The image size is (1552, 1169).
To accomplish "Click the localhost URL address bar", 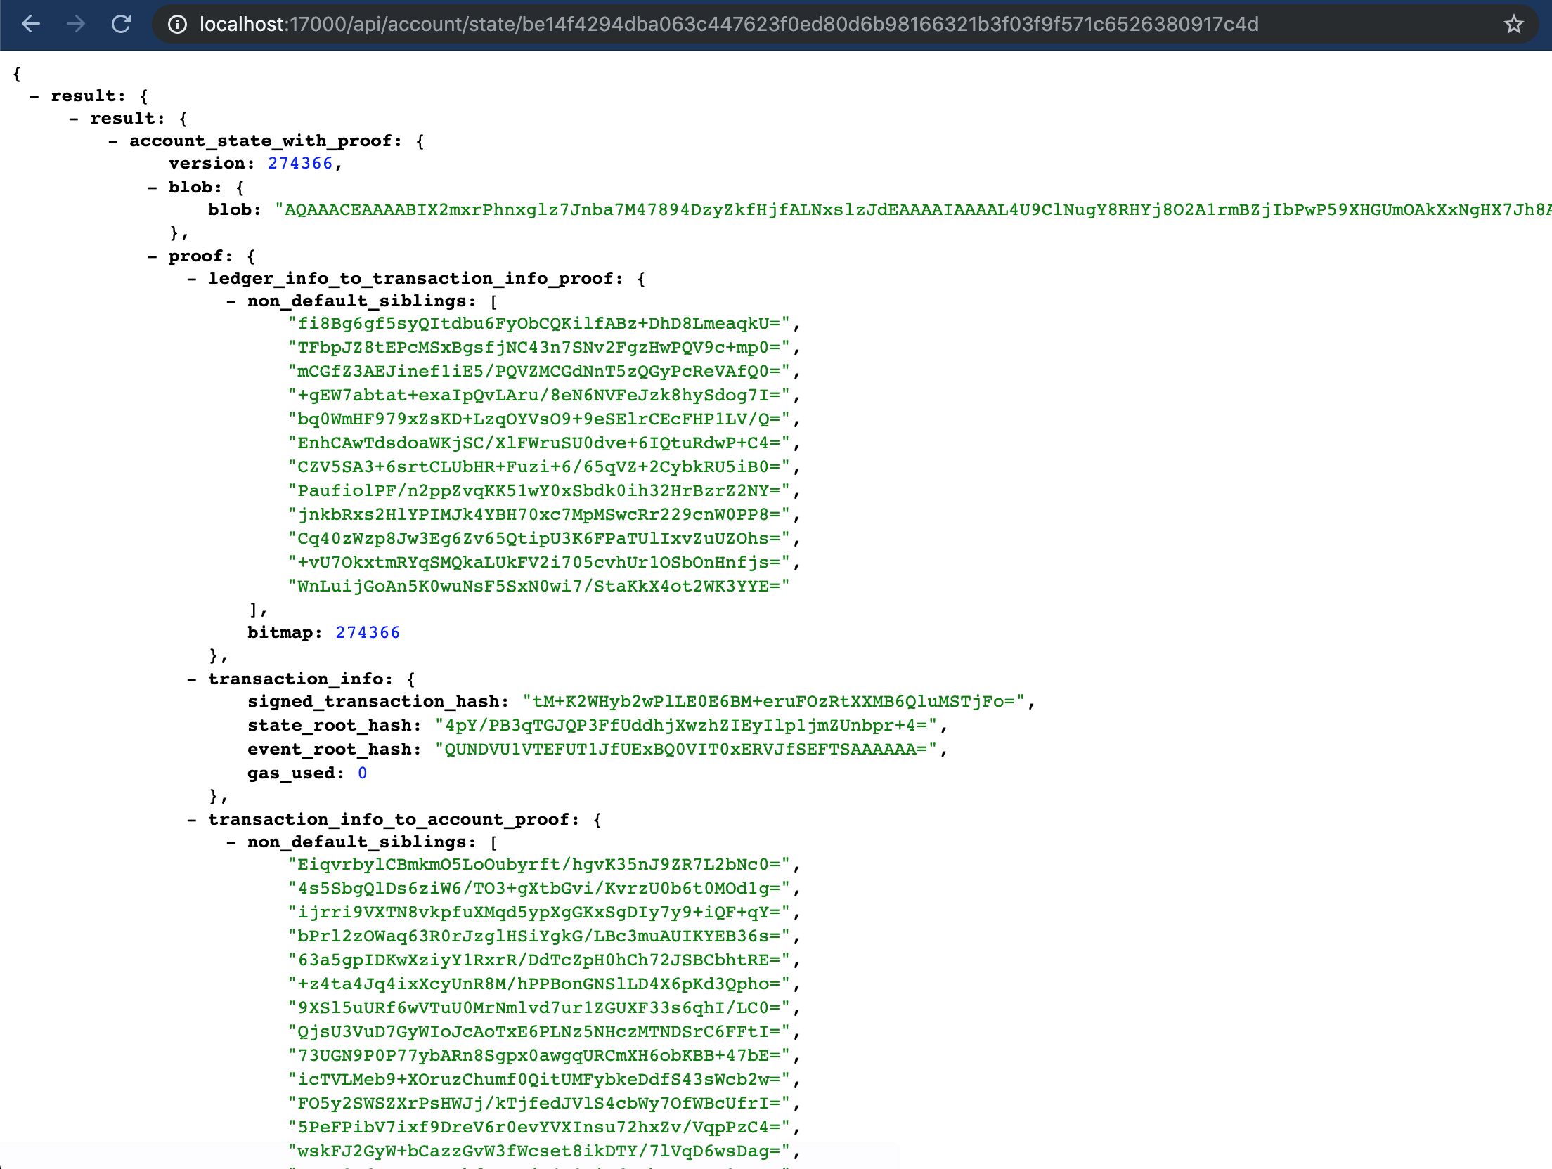I will pos(728,25).
